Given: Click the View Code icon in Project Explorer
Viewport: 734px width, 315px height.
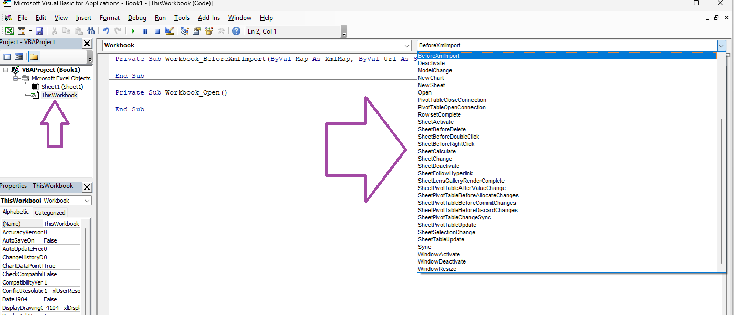Looking at the screenshot, I should (7, 57).
